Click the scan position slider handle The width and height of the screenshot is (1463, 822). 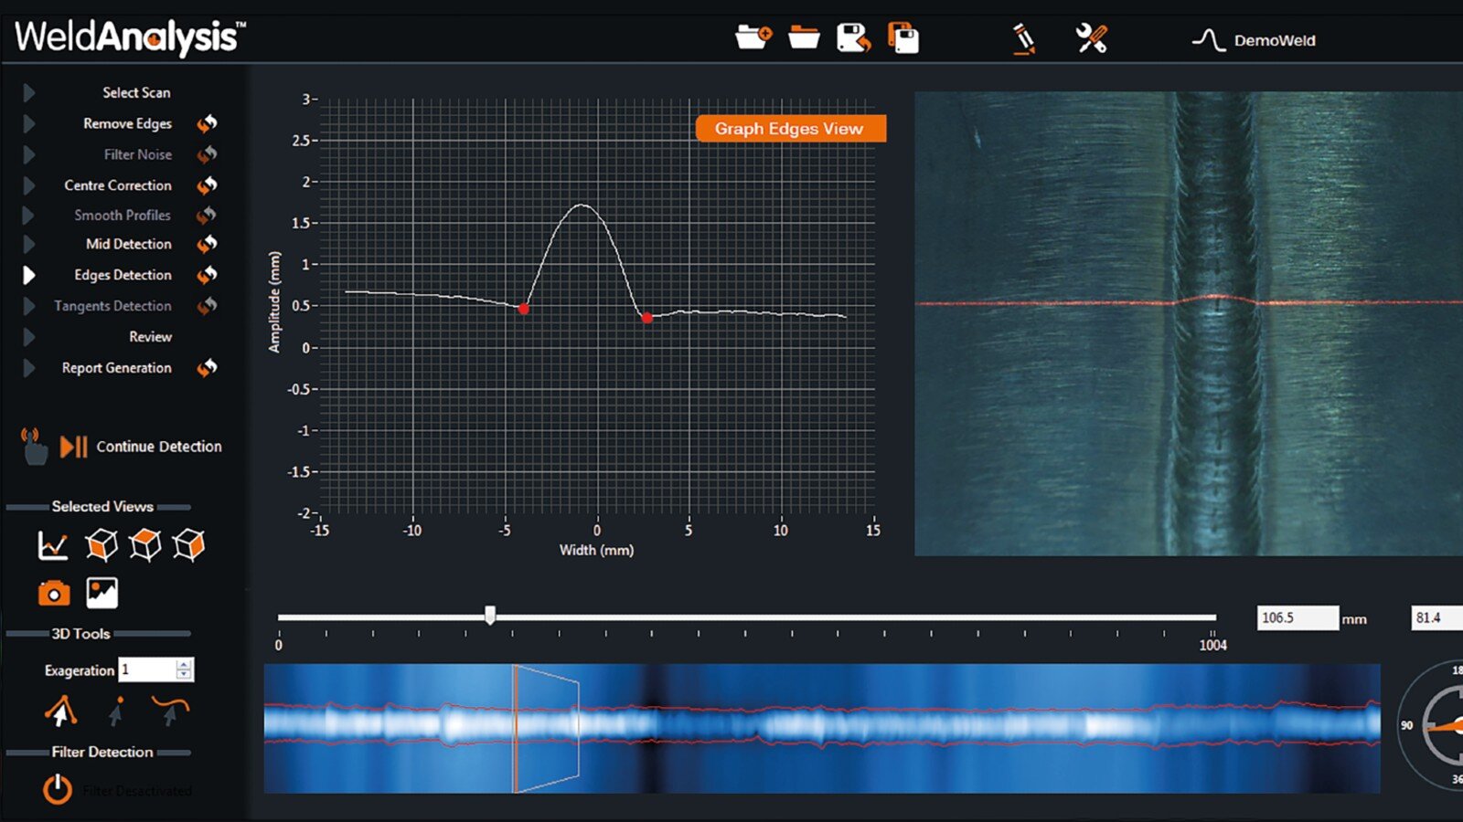tap(490, 616)
